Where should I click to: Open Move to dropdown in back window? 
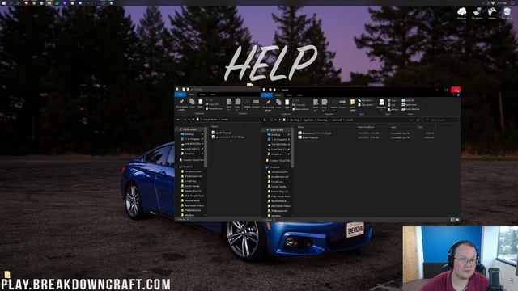click(229, 104)
